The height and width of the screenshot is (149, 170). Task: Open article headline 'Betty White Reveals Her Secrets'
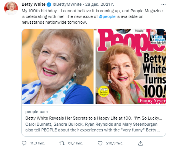94,118
